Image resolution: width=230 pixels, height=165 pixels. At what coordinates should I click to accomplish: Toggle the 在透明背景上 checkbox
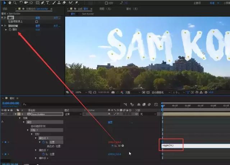tap(36, 21)
